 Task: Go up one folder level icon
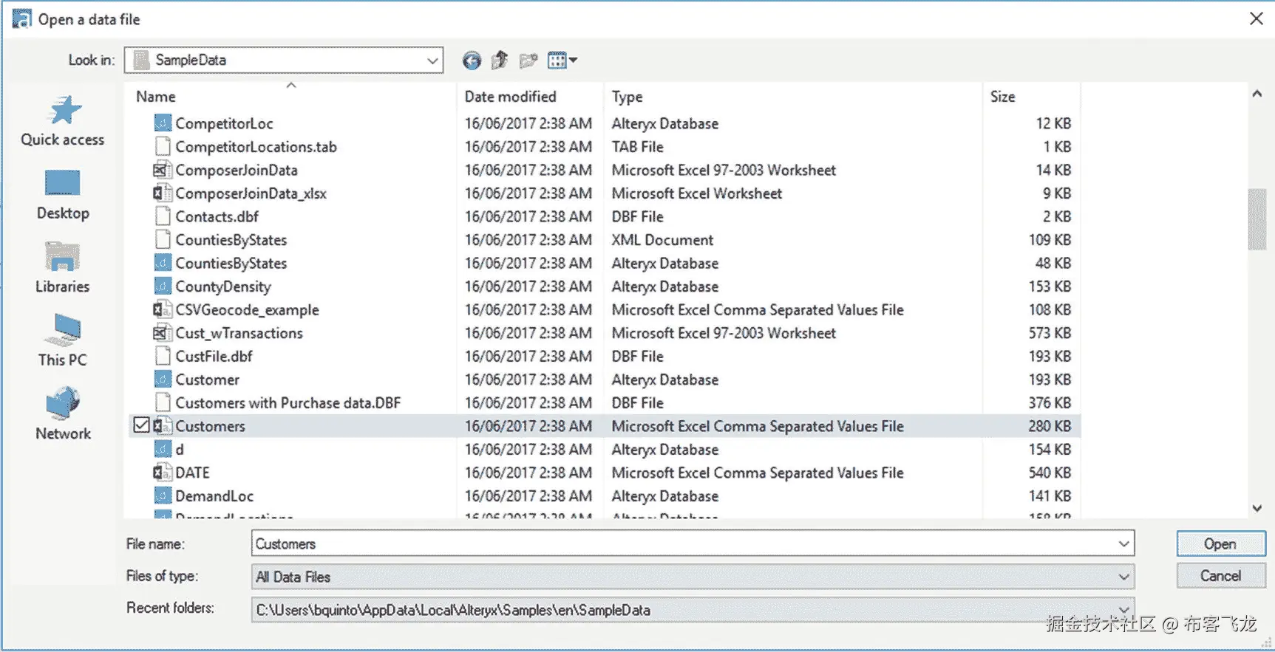pos(500,60)
